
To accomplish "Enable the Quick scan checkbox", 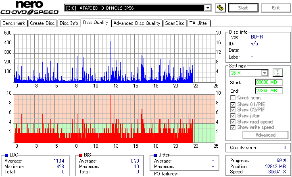I will [x=233, y=98].
